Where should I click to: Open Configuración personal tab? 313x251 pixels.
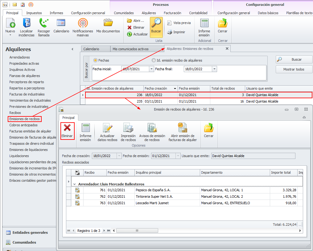tap(88, 13)
